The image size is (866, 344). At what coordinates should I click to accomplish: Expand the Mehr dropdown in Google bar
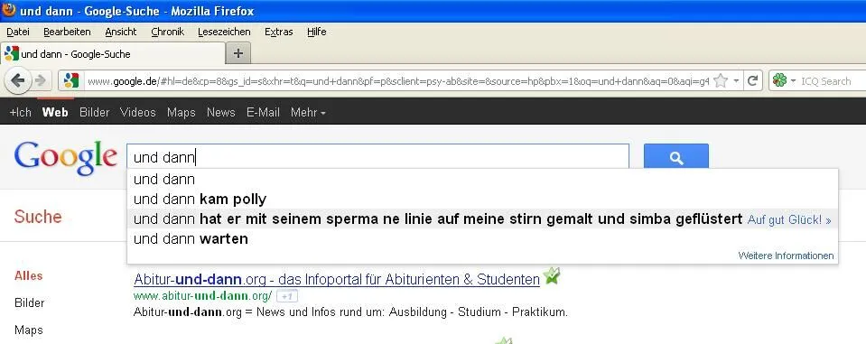click(x=308, y=113)
